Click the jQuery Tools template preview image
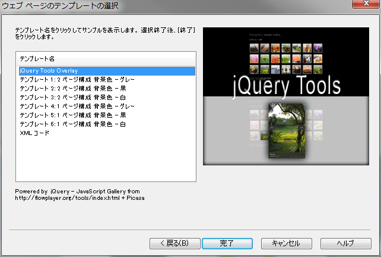The image size is (381, 257). [286, 96]
